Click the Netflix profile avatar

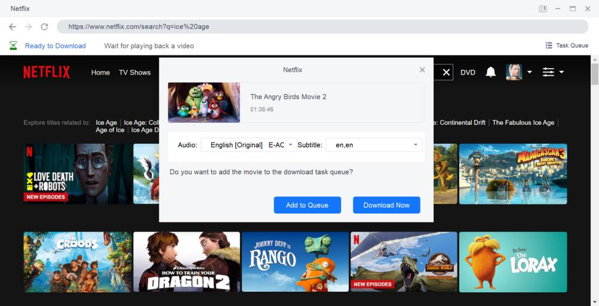(x=514, y=72)
